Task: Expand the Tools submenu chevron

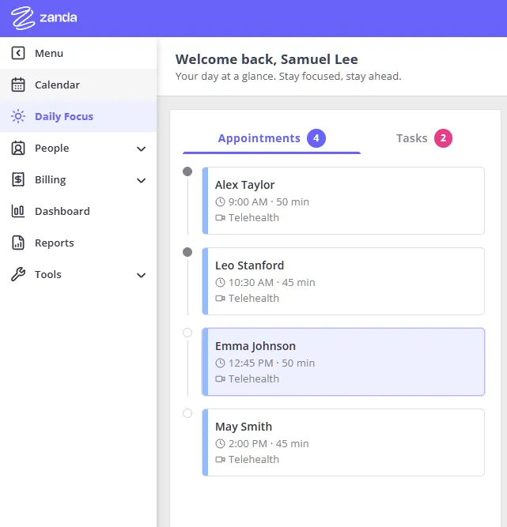Action: (142, 275)
